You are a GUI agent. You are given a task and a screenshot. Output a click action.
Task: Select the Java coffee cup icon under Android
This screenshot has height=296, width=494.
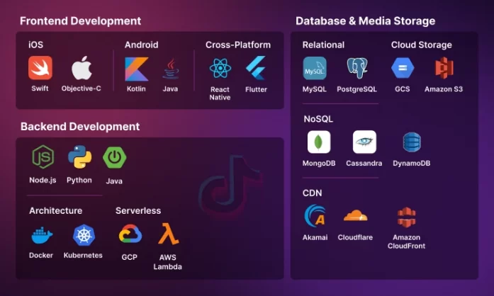[171, 69]
